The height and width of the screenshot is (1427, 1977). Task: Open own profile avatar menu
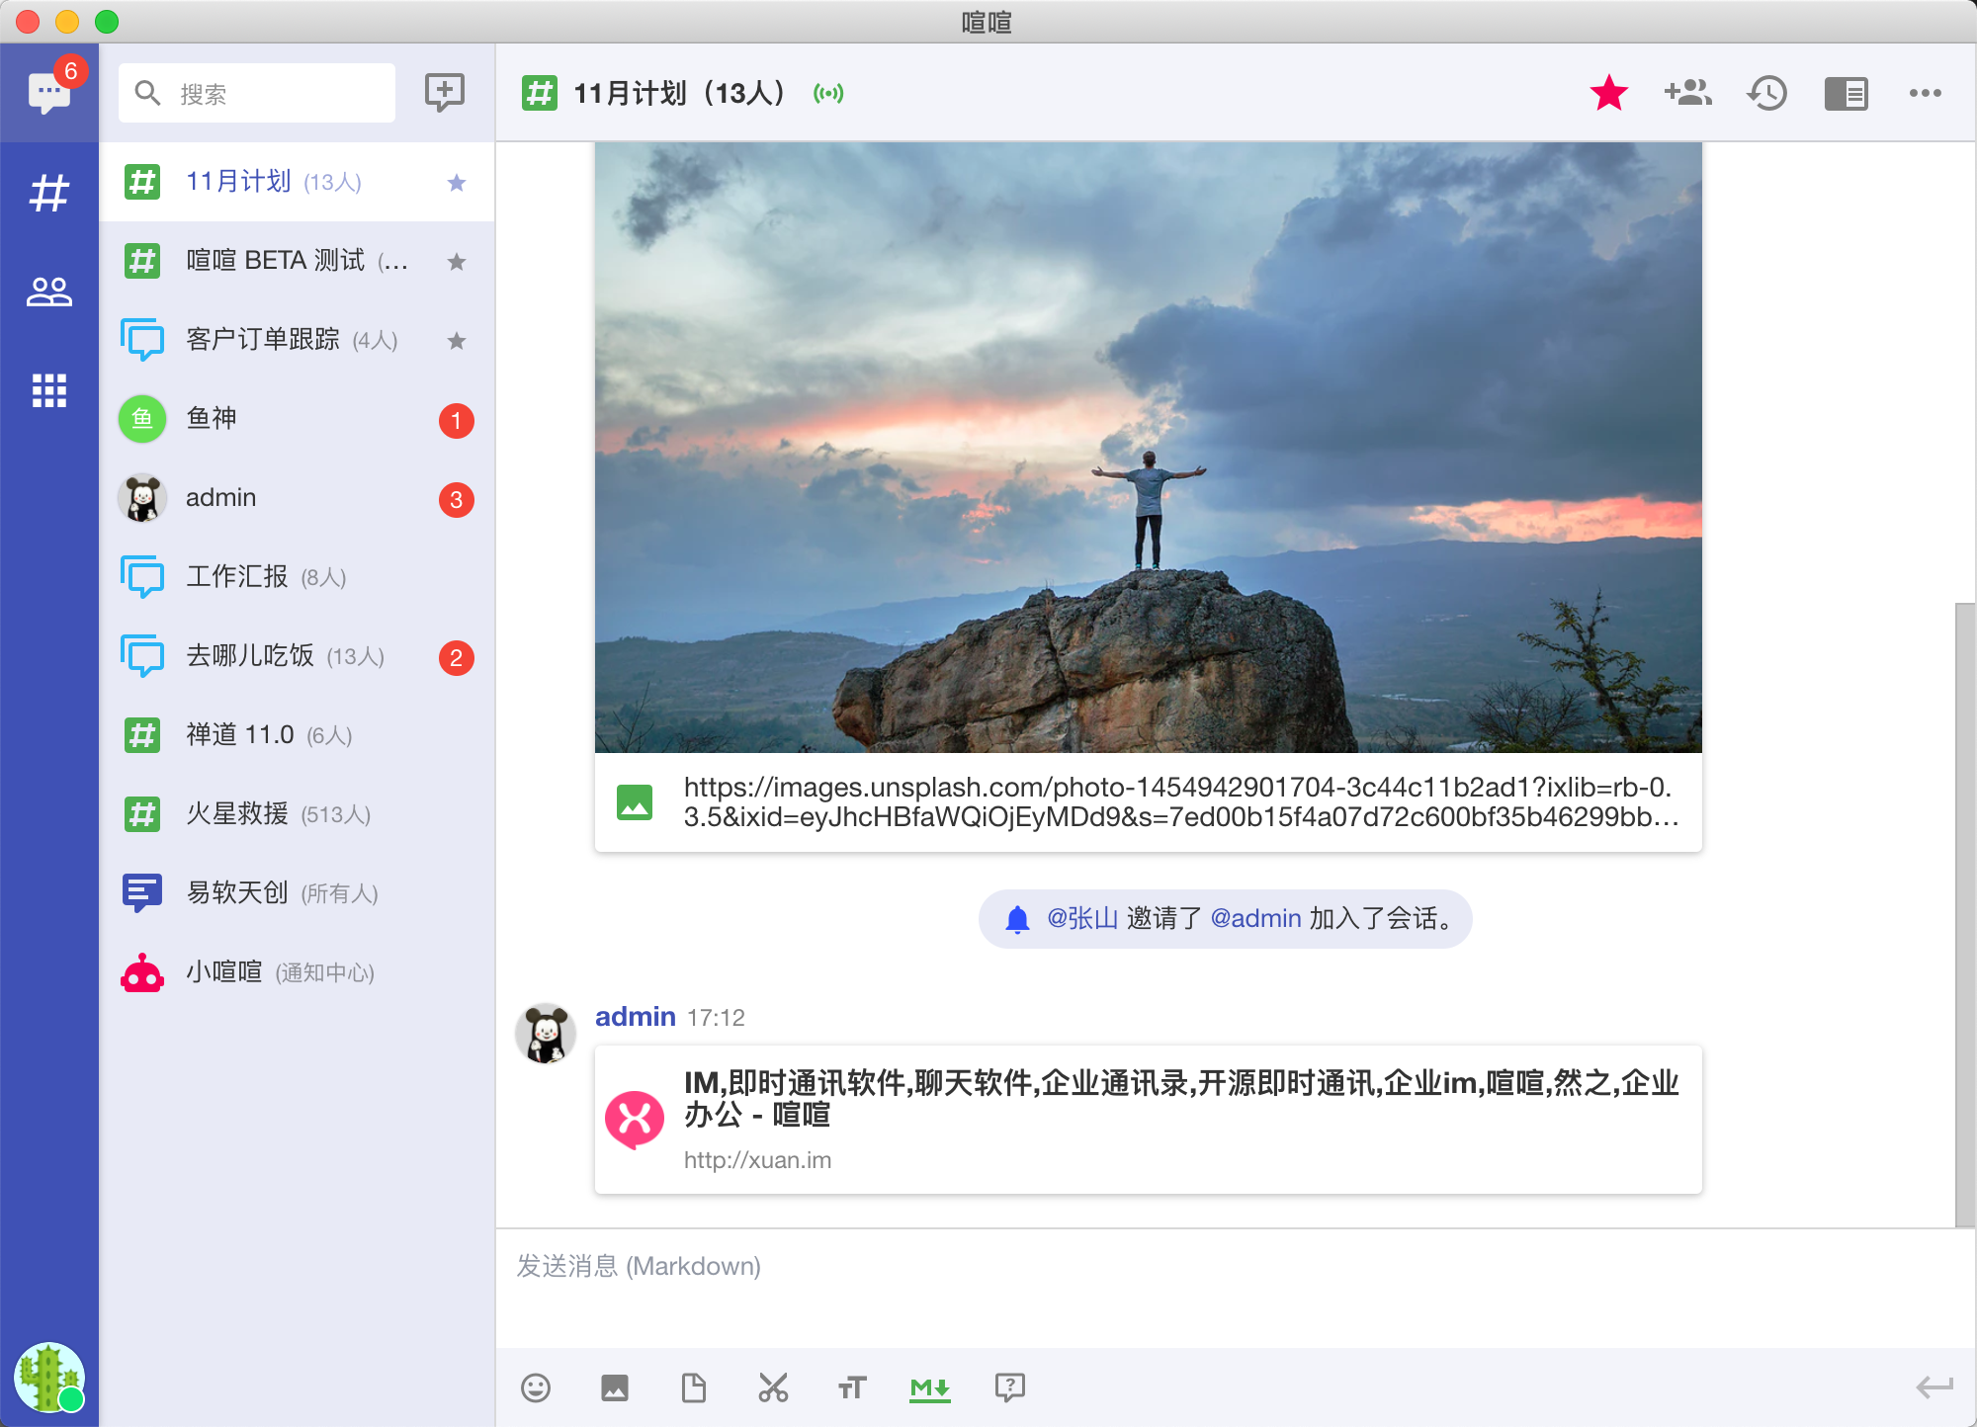(48, 1377)
